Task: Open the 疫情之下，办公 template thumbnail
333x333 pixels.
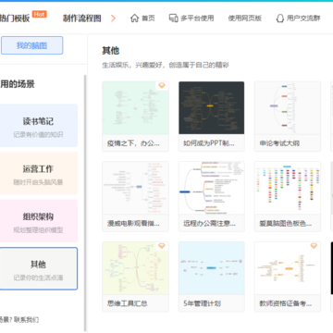Action: click(x=135, y=107)
